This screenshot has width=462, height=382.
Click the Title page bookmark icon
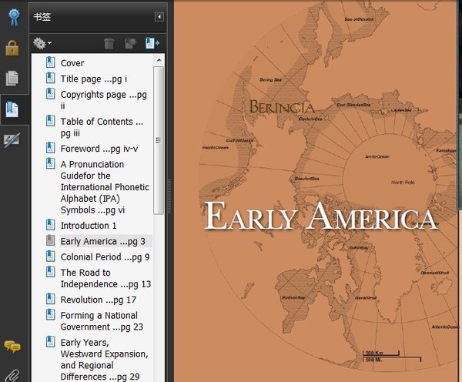point(51,78)
